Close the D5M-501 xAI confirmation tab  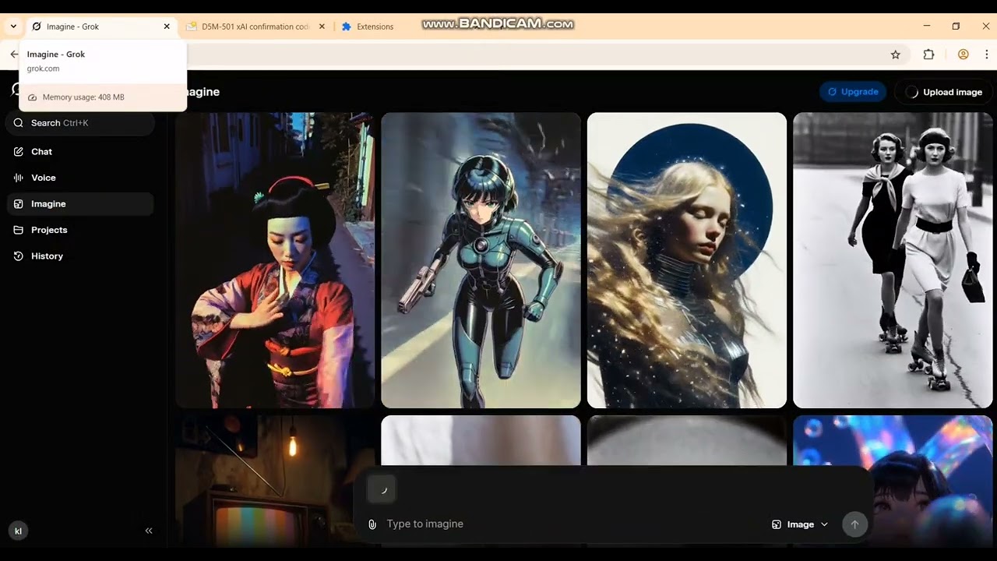click(322, 26)
